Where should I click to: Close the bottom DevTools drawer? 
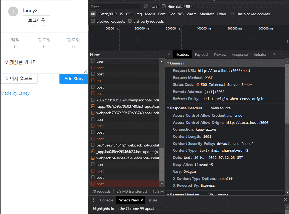tap(285, 200)
